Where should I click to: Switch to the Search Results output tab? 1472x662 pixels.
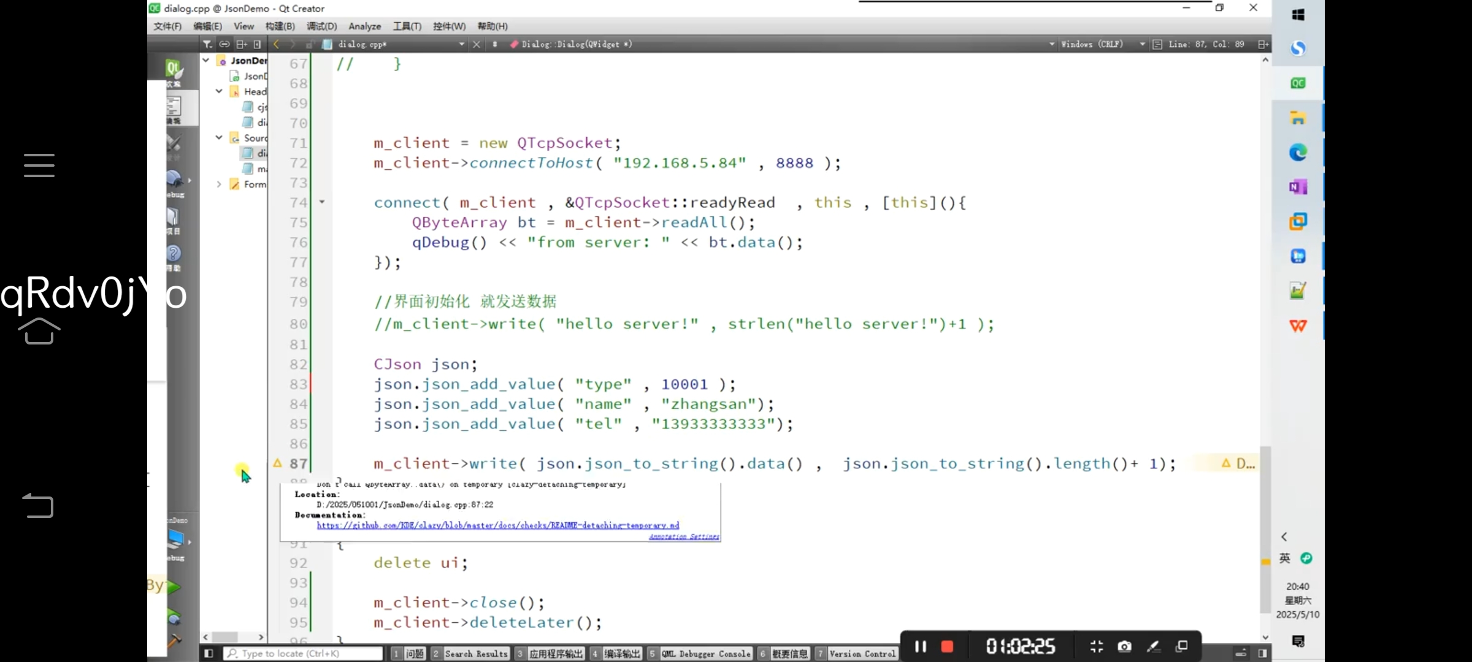tap(476, 654)
